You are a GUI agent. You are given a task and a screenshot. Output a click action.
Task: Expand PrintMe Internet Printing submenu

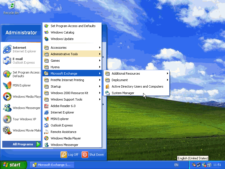(x=72, y=80)
